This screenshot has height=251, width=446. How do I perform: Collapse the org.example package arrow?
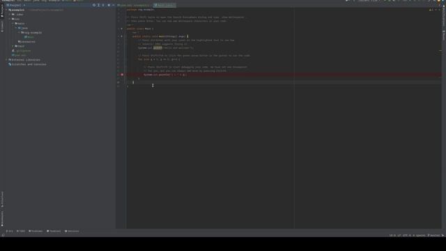[x=19, y=33]
